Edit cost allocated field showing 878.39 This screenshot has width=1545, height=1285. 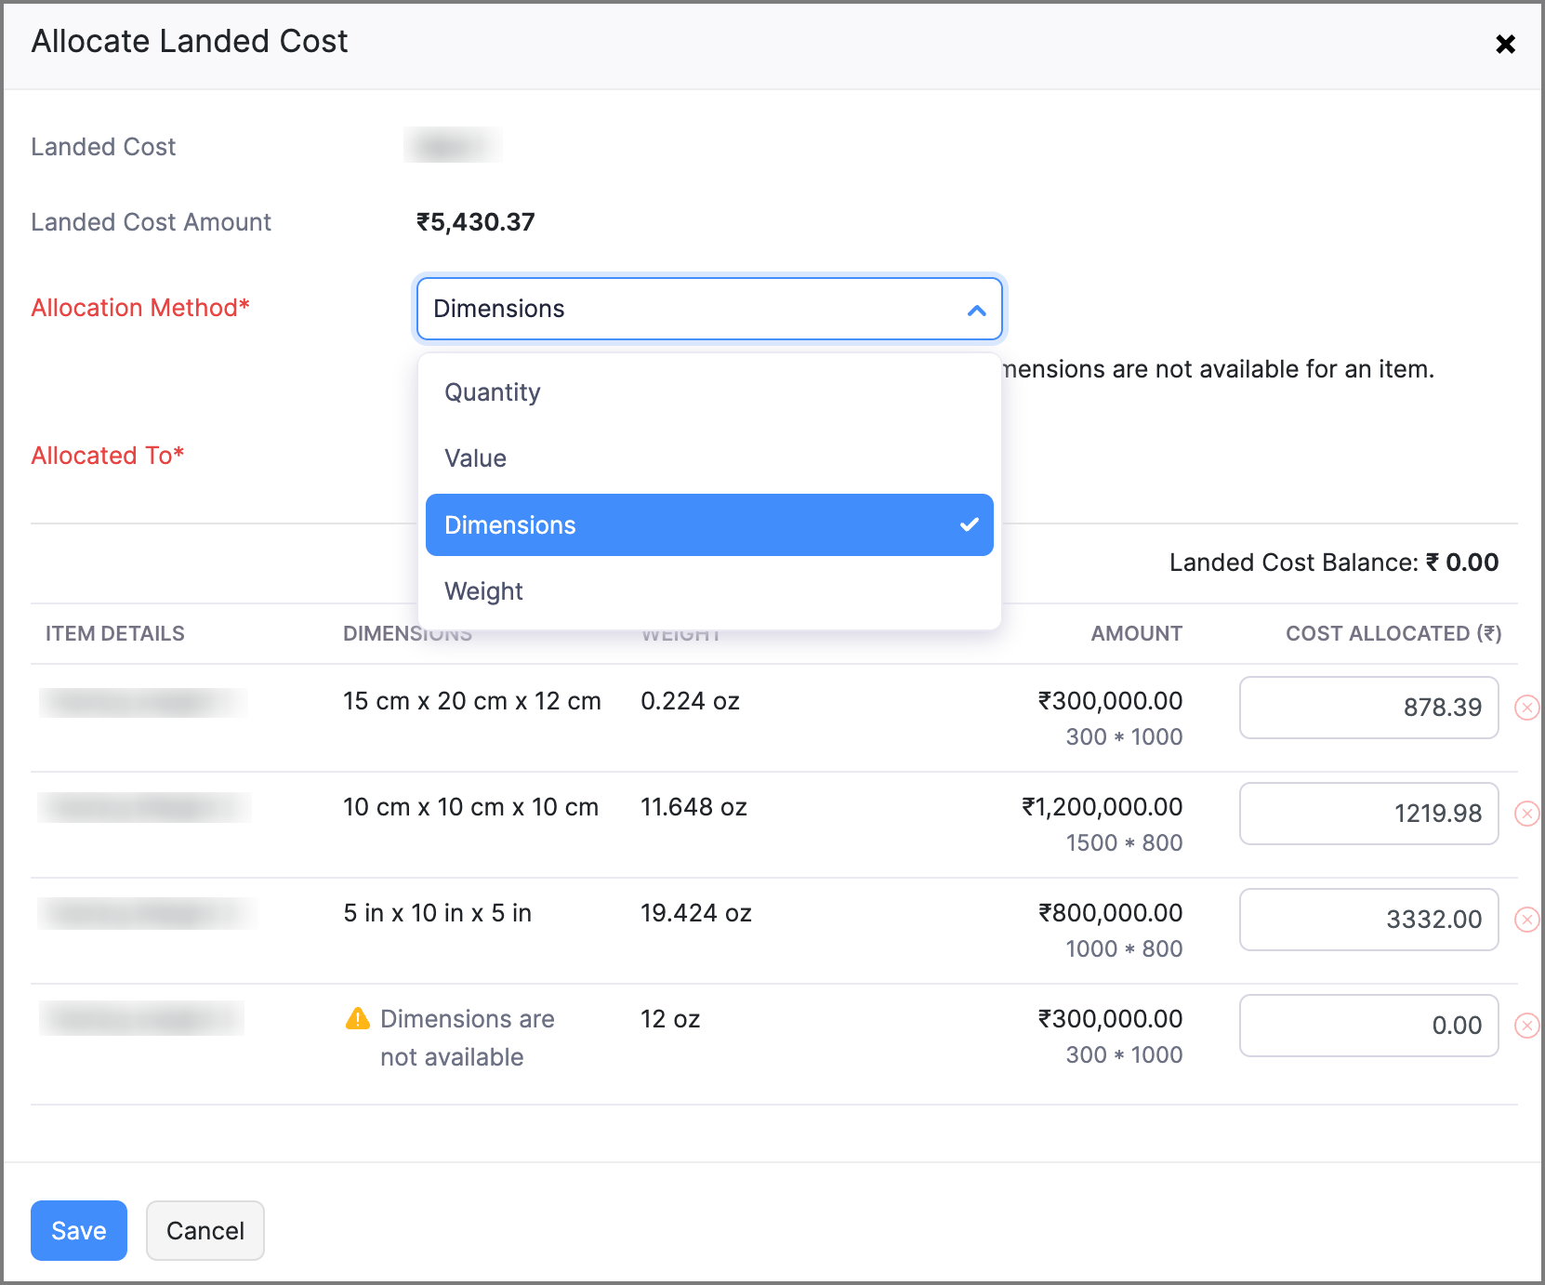pos(1368,708)
